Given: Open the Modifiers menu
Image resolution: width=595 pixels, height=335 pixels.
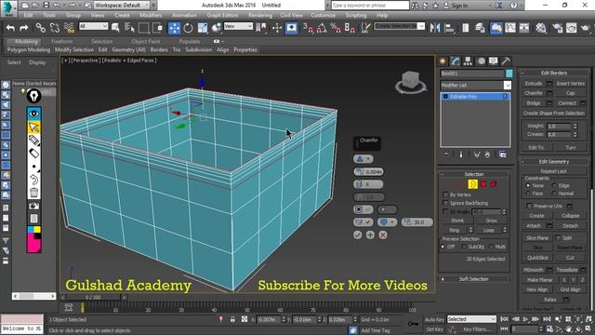Looking at the screenshot, I should pos(151,15).
